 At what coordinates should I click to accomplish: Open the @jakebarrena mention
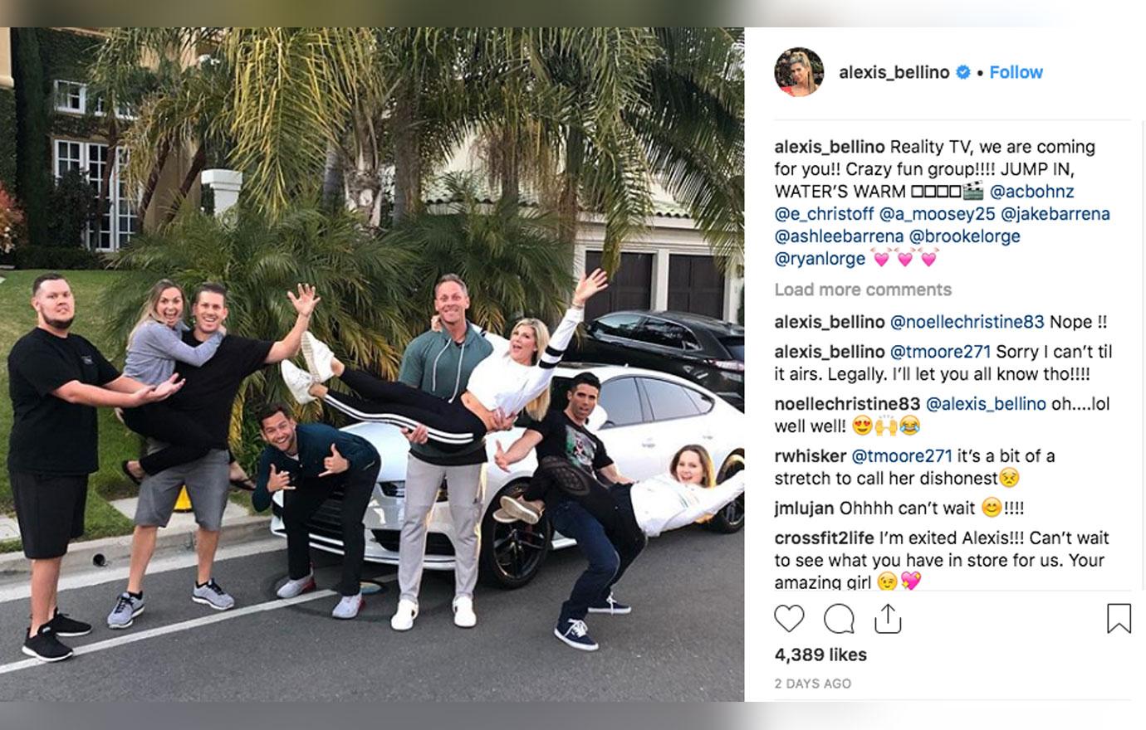[x=1055, y=214]
